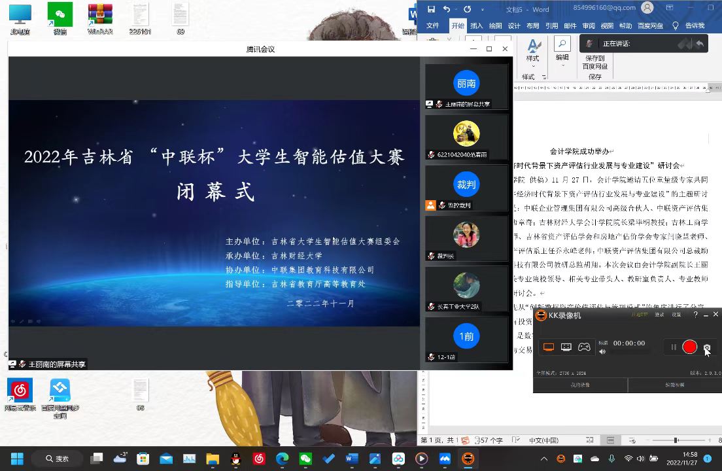The image size is (722, 471).
Task: Toggle the microphone mute in the floating speaking bar
Action: 590,44
